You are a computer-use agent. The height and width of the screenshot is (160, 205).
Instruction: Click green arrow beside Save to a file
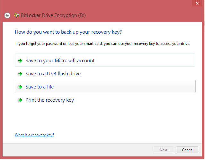(x=20, y=87)
